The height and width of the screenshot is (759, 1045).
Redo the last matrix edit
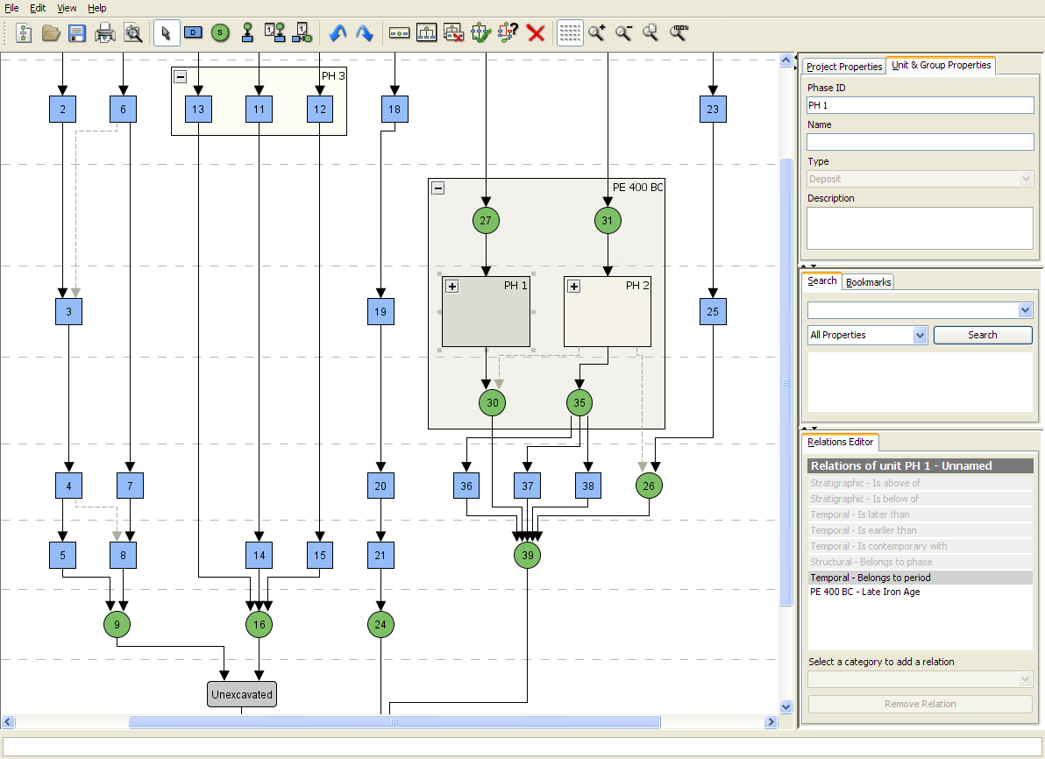[x=364, y=32]
